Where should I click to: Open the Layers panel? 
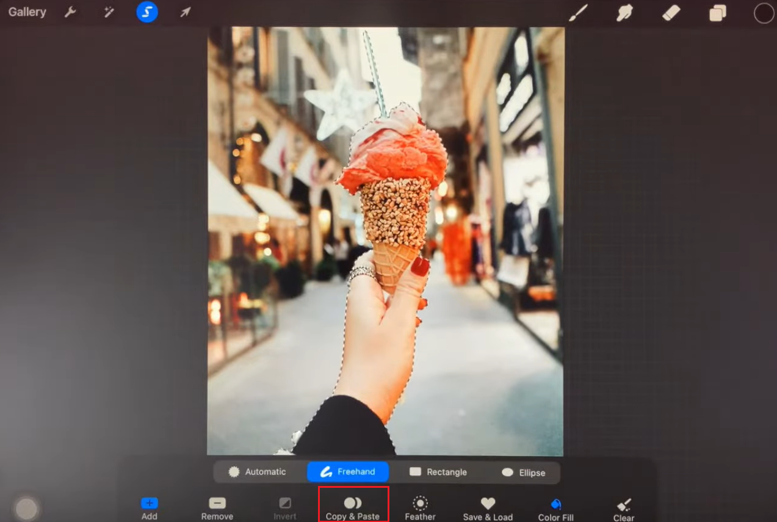coord(718,13)
